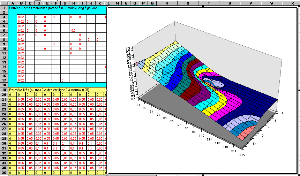The width and height of the screenshot is (300, 176).
Task: Click the chart's top-center resize handle
Action: tap(203, 7)
